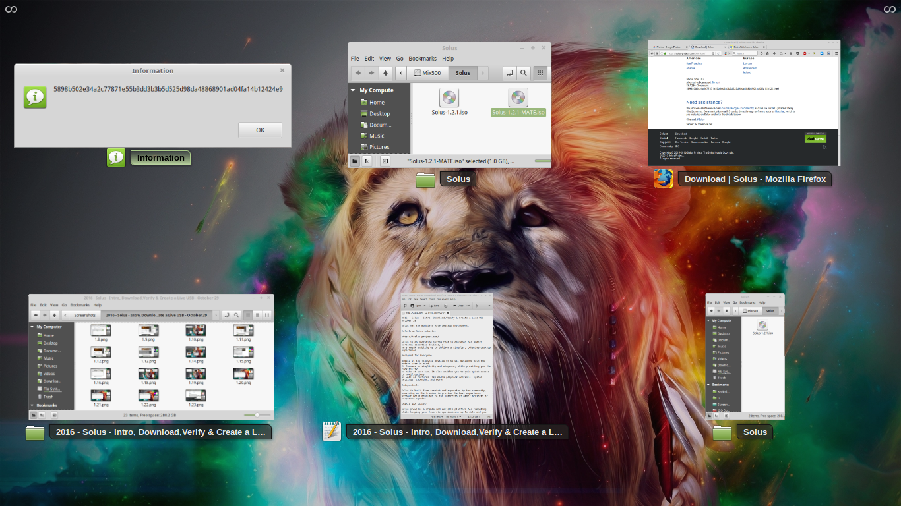Open the Mix500 drive path button
The height and width of the screenshot is (506, 901).
coord(428,72)
